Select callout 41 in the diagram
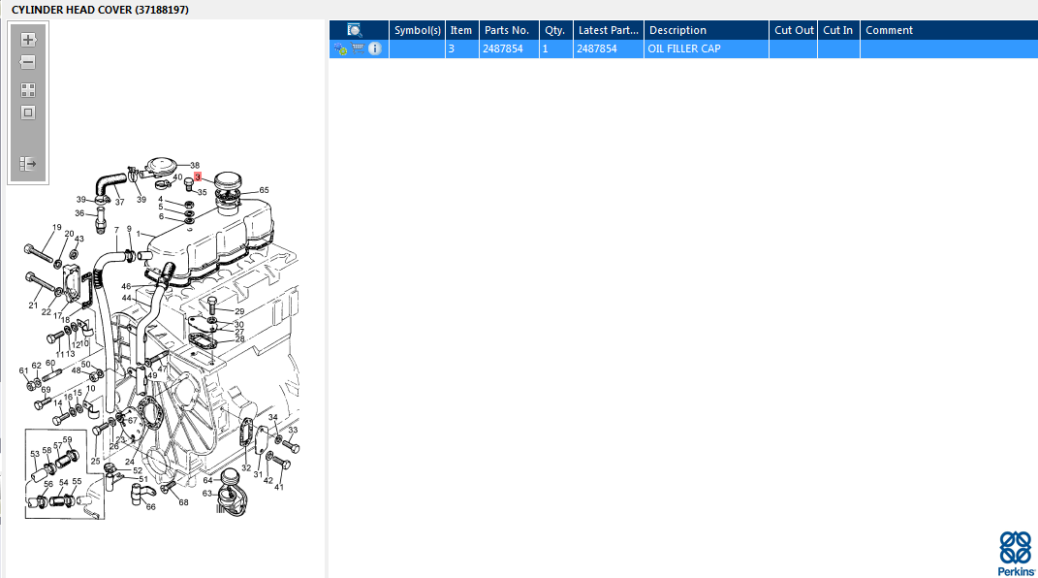Viewport: 1038px width, 578px height. click(x=279, y=487)
